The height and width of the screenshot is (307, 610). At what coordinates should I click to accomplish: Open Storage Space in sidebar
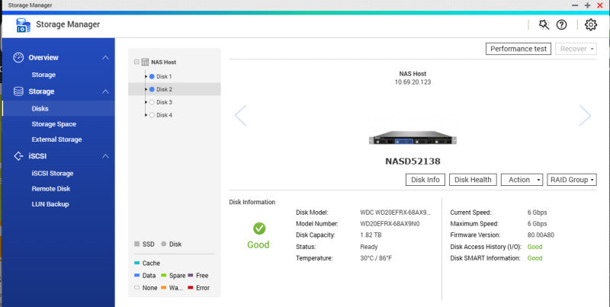(x=53, y=124)
